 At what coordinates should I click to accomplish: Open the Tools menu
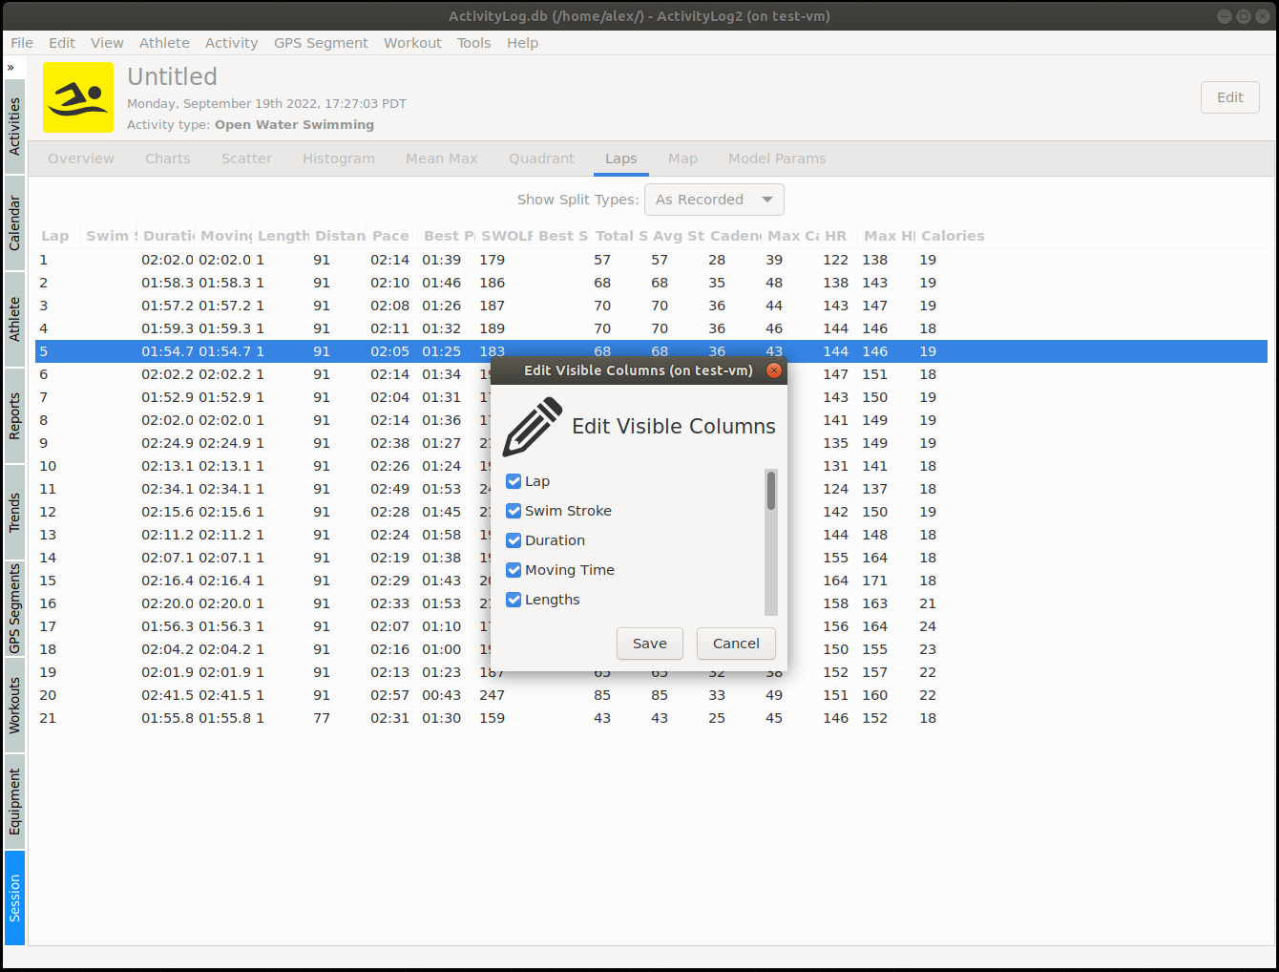pyautogui.click(x=473, y=42)
